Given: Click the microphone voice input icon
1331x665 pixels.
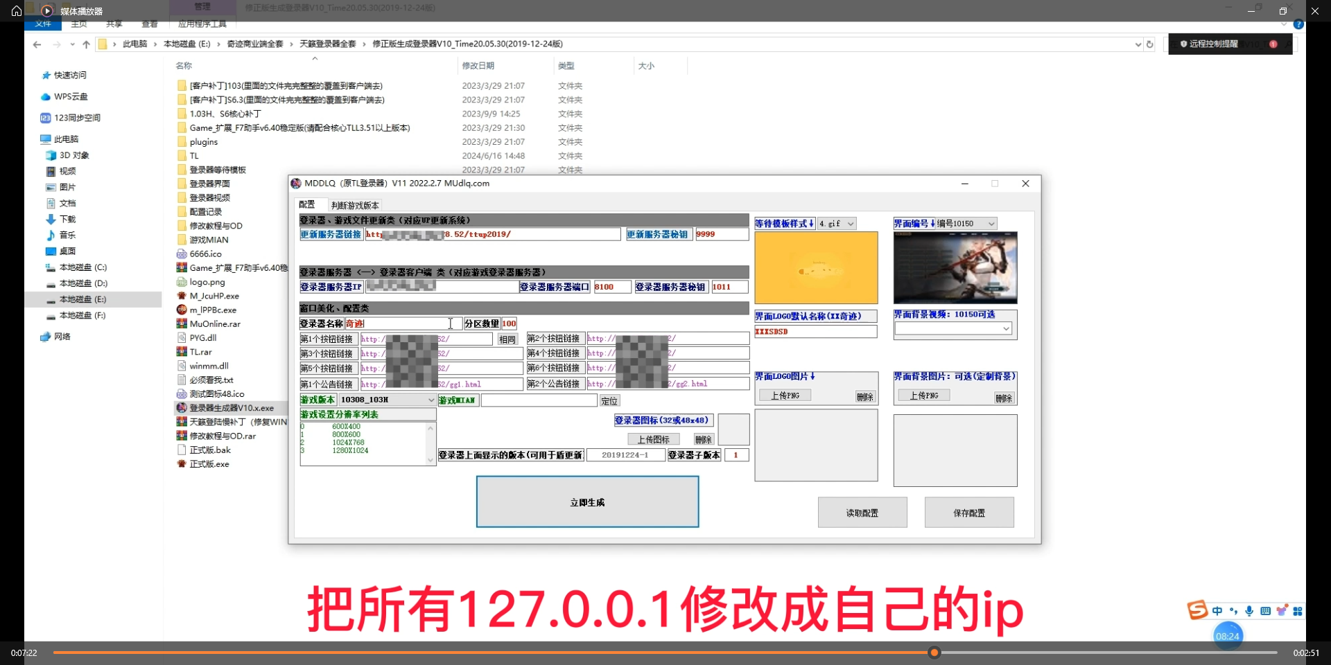Looking at the screenshot, I should pyautogui.click(x=1249, y=611).
